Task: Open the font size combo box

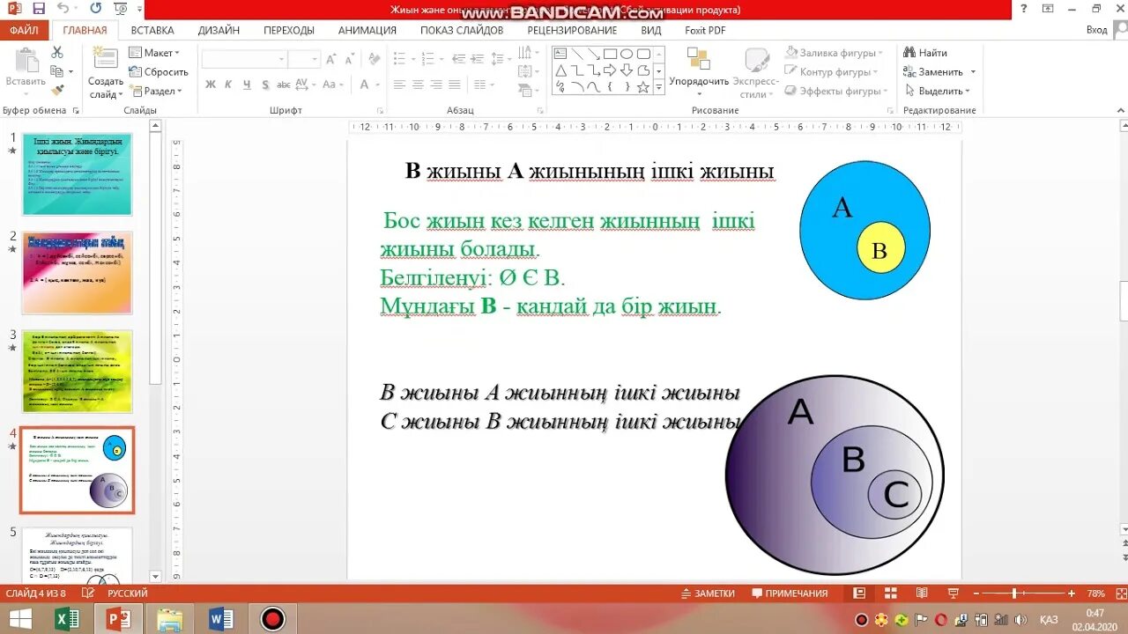Action: pyautogui.click(x=304, y=59)
